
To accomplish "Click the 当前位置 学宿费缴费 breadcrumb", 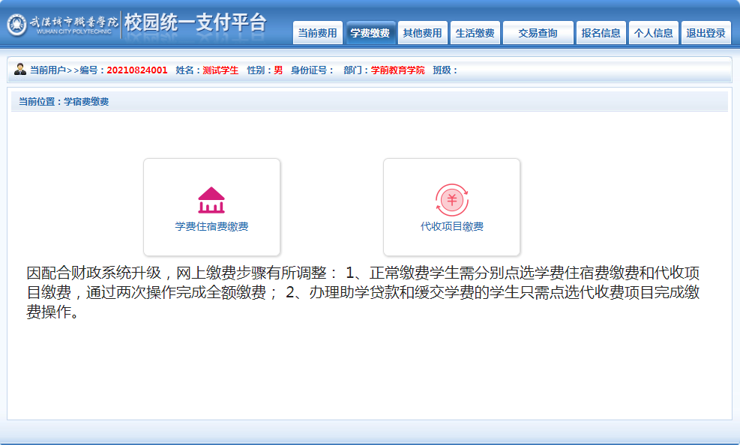I will click(64, 101).
